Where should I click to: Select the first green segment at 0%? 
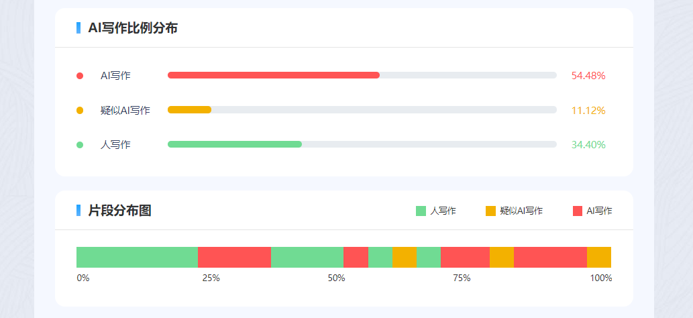coord(137,257)
